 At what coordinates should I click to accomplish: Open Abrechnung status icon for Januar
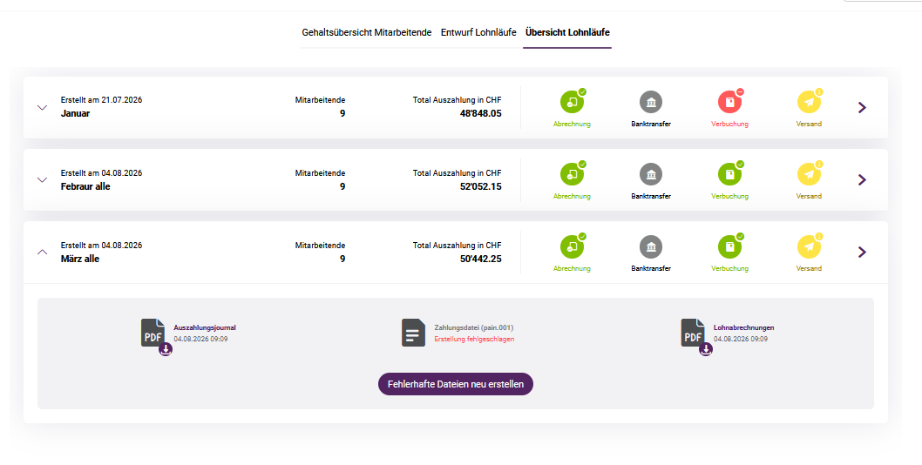click(x=572, y=102)
